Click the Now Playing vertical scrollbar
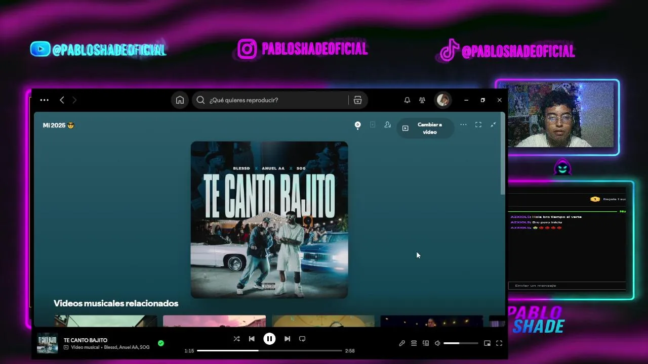The height and width of the screenshot is (364, 648). tap(503, 154)
